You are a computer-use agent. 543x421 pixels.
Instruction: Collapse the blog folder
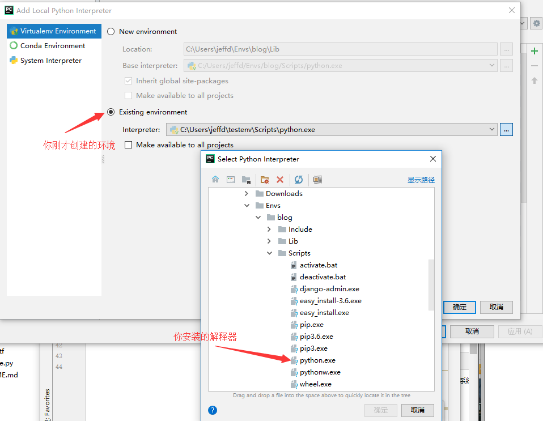click(258, 218)
